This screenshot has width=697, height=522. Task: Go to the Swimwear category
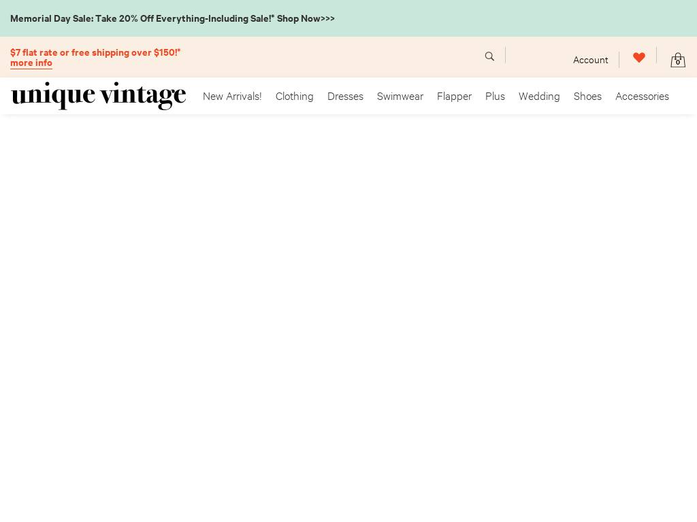pos(400,97)
